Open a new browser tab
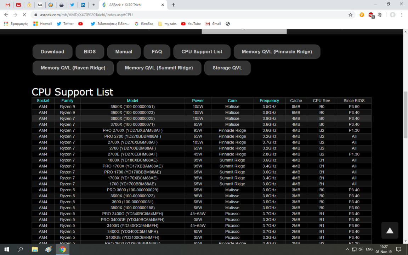Viewport: 408px width, 255px height. [173, 5]
